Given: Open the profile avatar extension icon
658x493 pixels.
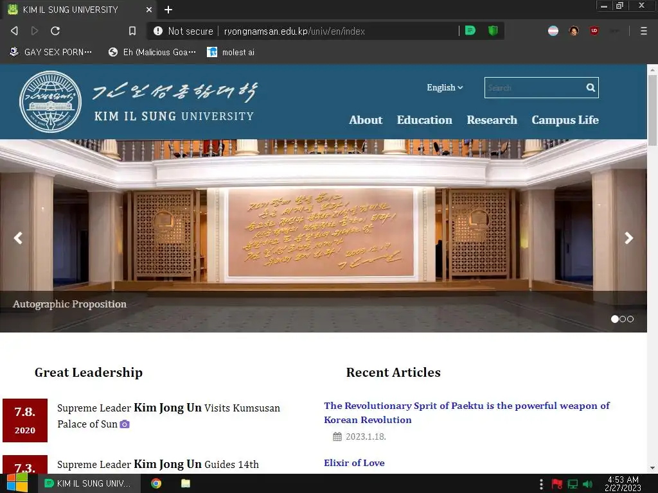Looking at the screenshot, I should click(x=574, y=31).
